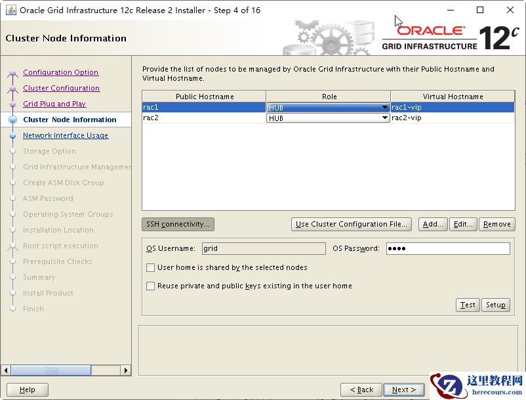Click the left scroll arrow in sidebar
The width and height of the screenshot is (526, 400).
click(6, 370)
